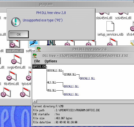The height and width of the screenshot is (127, 134).
Task: Click the left scroll arrow of tree view
Action: pos(35,101)
